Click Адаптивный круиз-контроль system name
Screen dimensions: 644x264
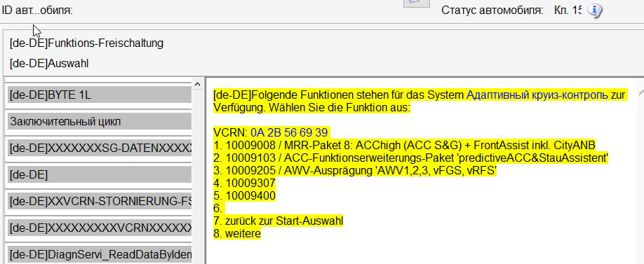tap(537, 95)
